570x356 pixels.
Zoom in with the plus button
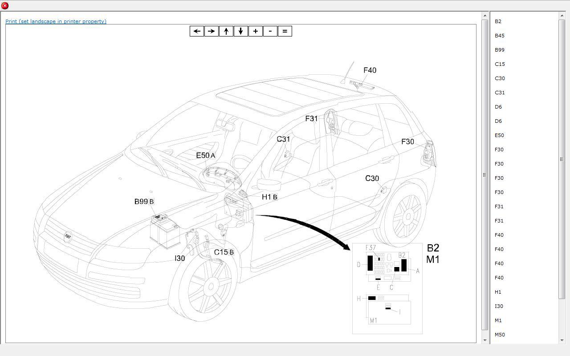256,31
